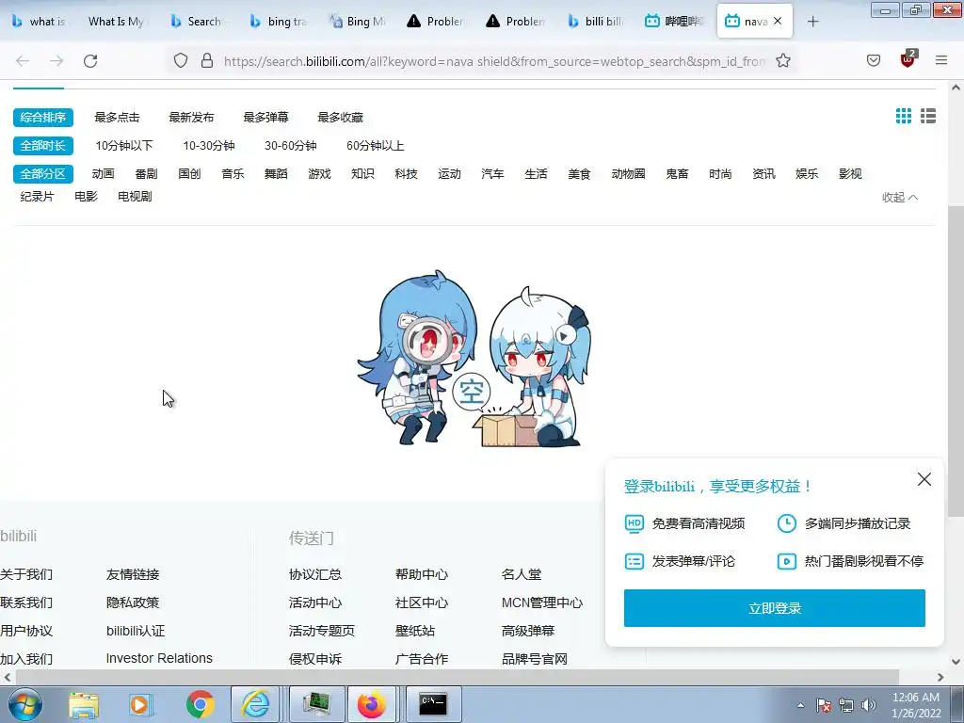Open tracking protection shield icon
Image resolution: width=964 pixels, height=723 pixels.
coord(180,61)
